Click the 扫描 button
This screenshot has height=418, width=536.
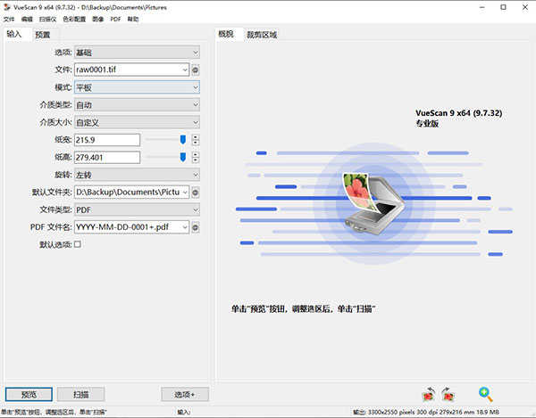(x=80, y=395)
